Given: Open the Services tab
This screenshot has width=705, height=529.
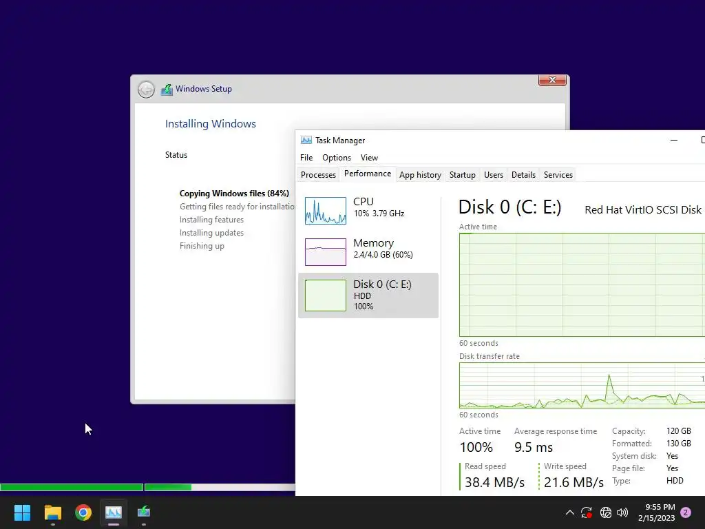Looking at the screenshot, I should 558,175.
